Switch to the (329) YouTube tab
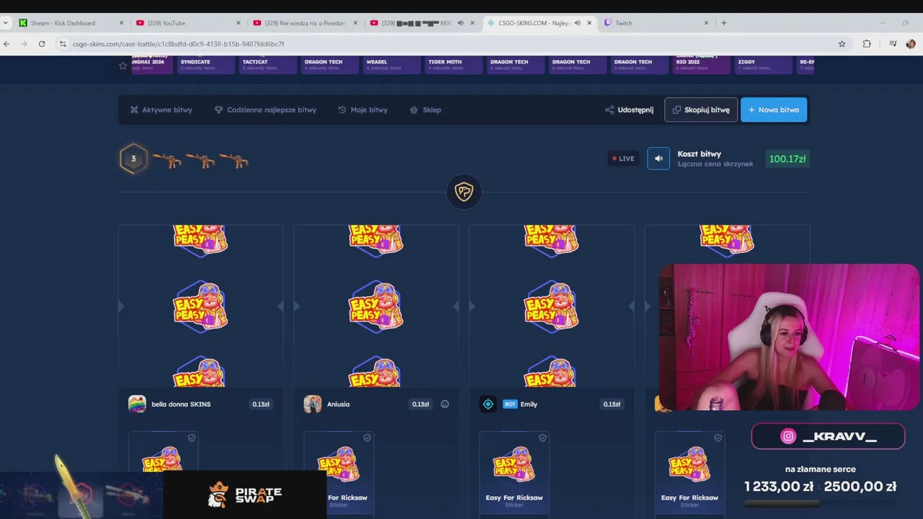The width and height of the screenshot is (923, 519). tap(189, 23)
